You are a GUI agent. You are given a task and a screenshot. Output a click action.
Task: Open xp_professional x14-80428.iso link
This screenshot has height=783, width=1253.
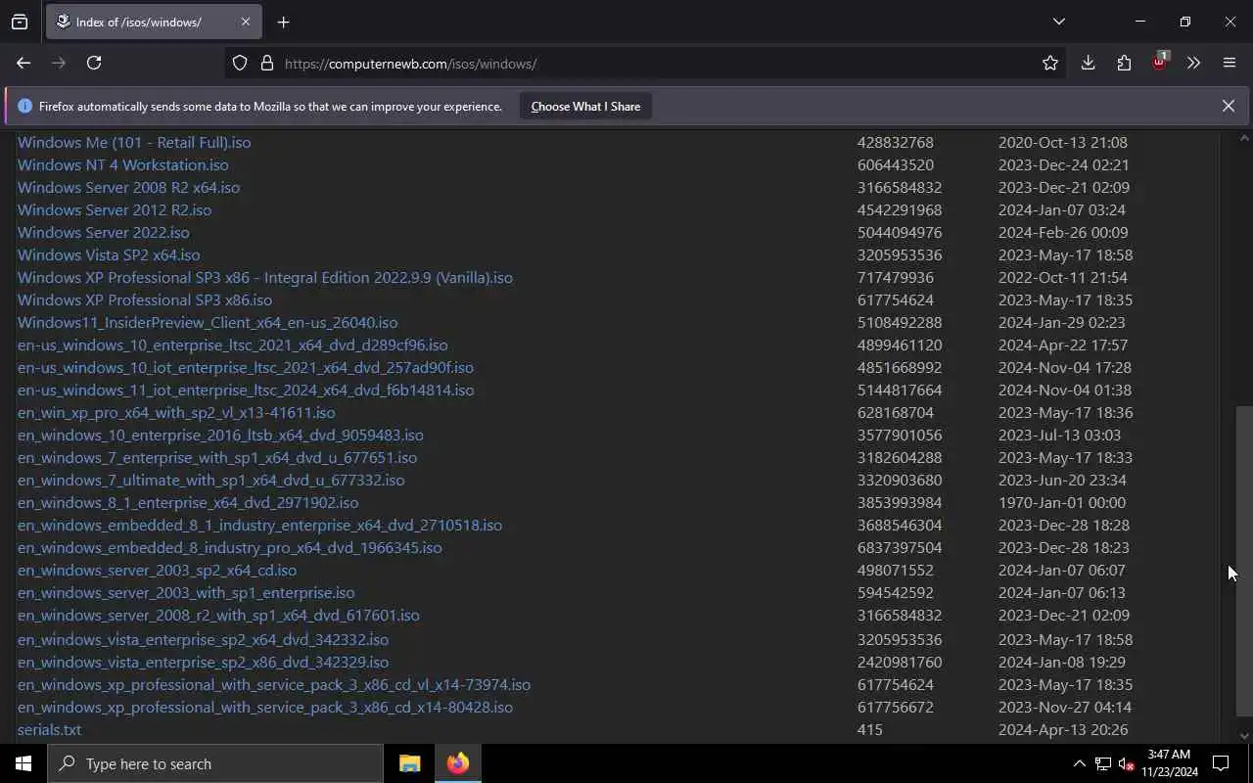[265, 707]
